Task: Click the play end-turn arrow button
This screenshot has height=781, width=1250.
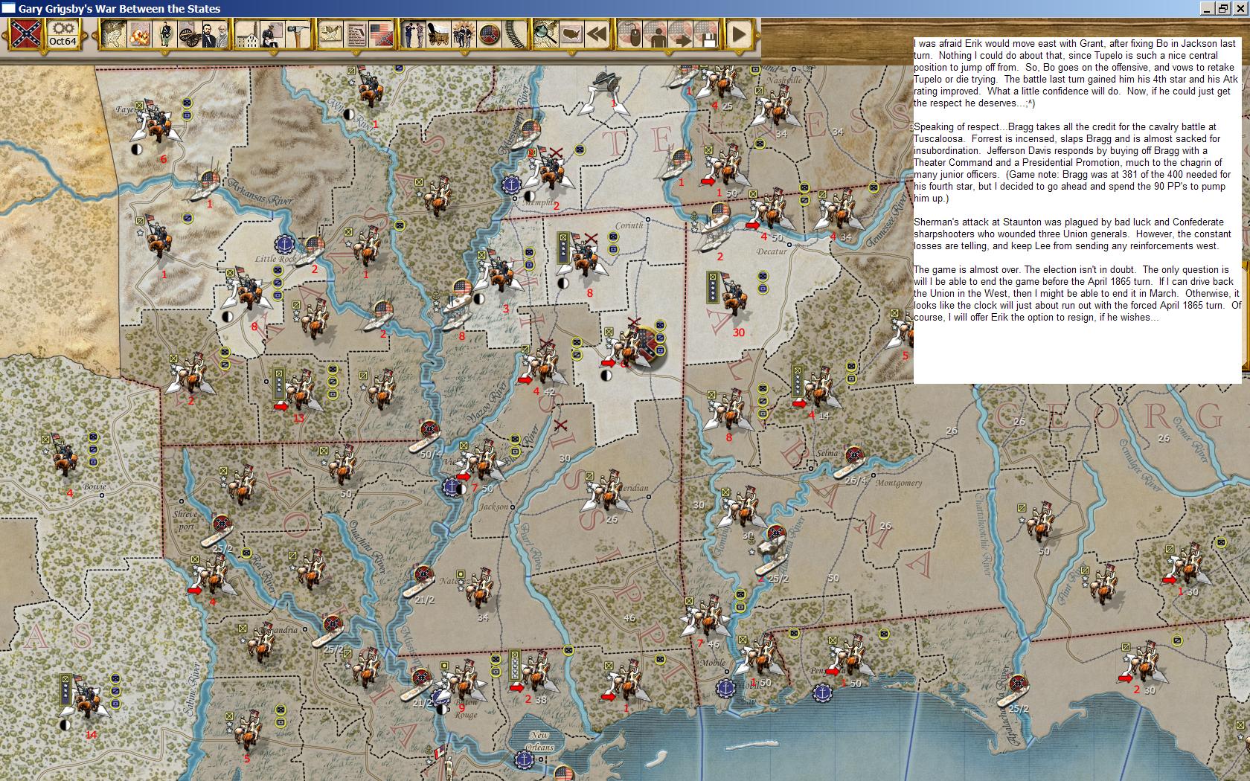Action: (x=739, y=34)
